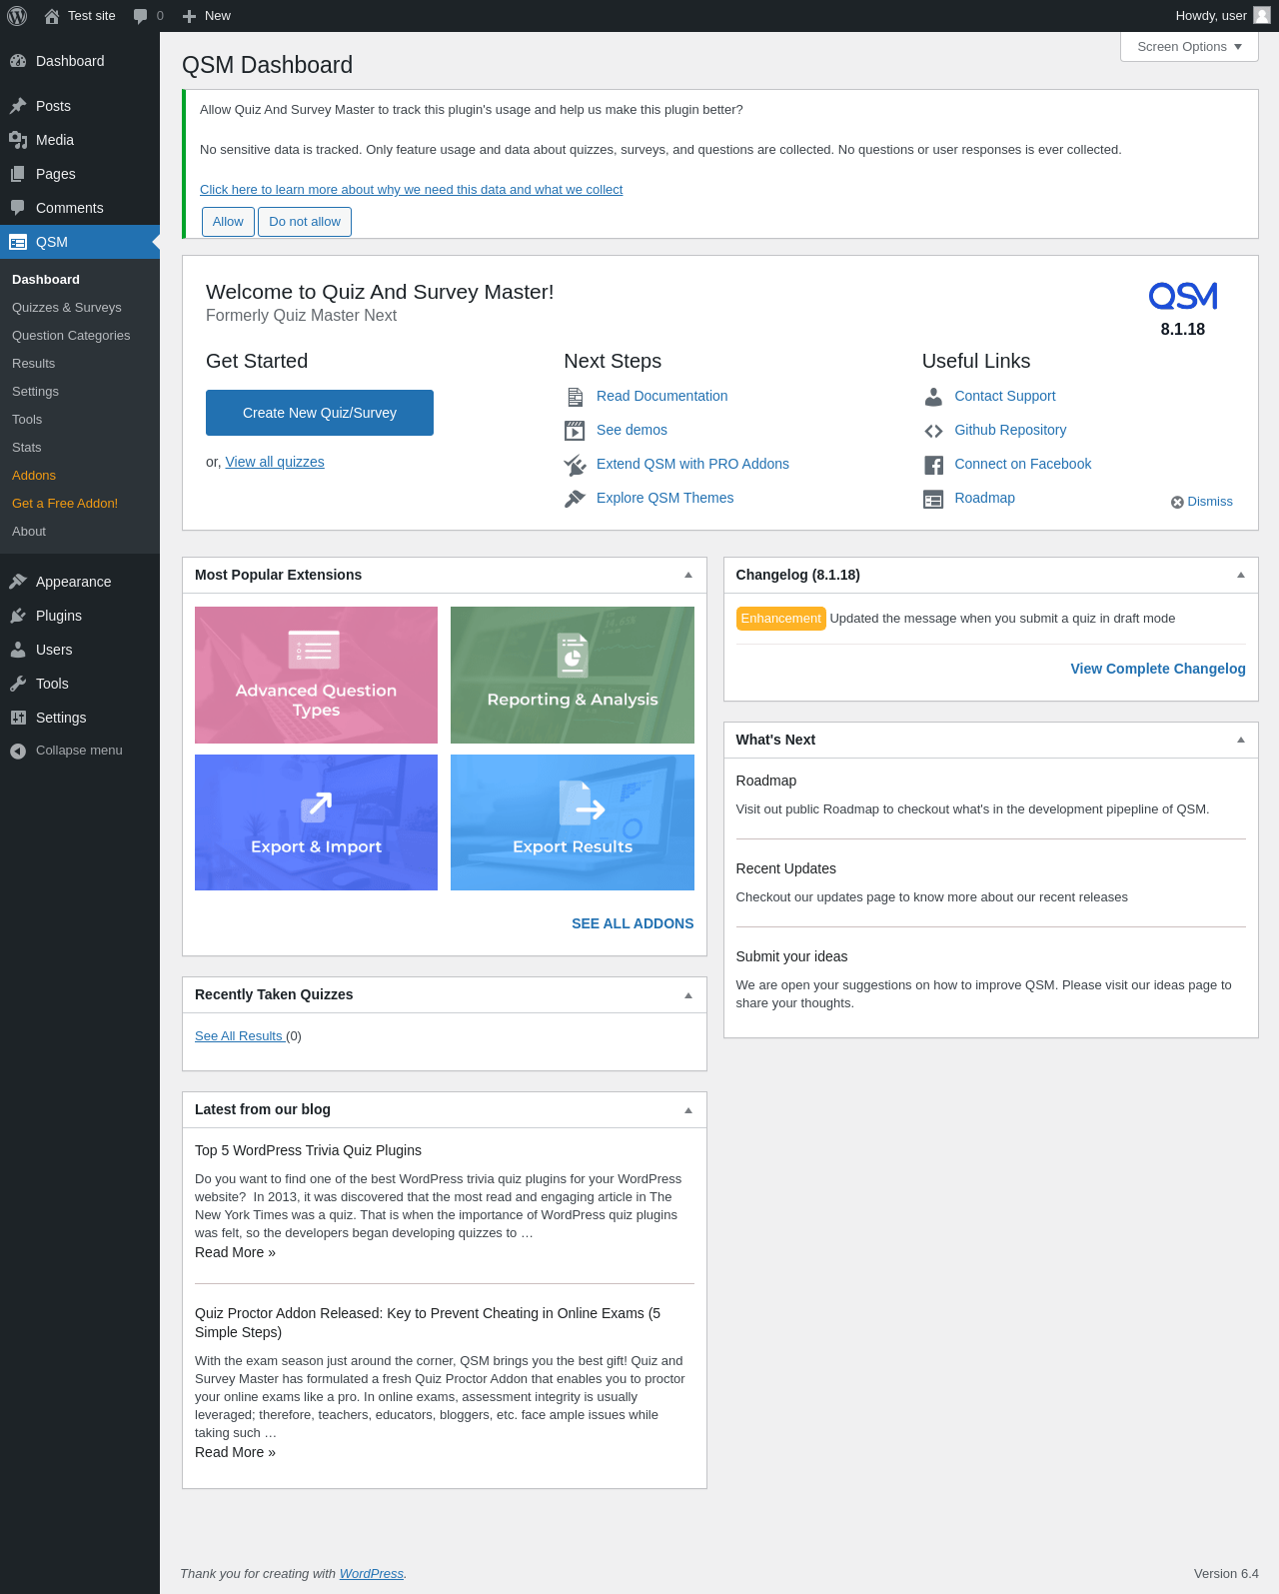Open the Screen Options dropdown
This screenshot has width=1279, height=1594.
1189,46
